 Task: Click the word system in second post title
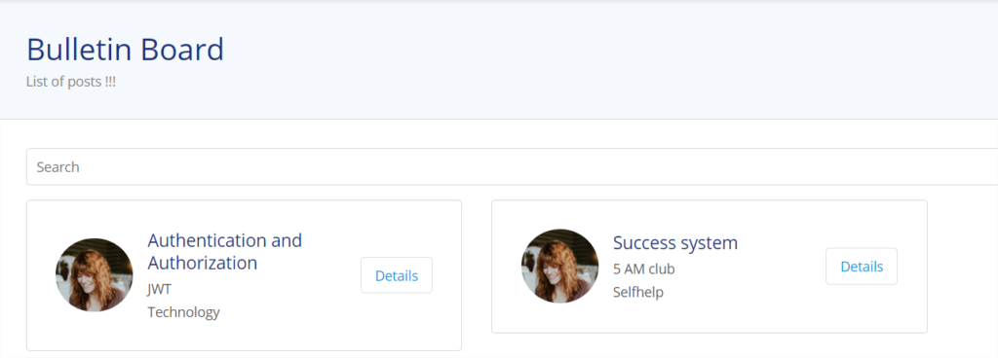(x=710, y=244)
